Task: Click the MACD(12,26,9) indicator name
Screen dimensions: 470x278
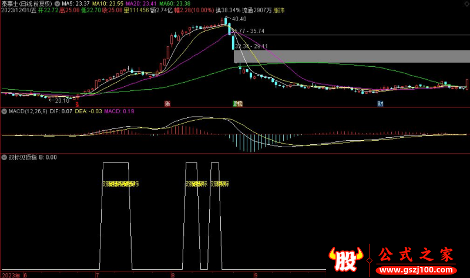Action: click(26, 111)
